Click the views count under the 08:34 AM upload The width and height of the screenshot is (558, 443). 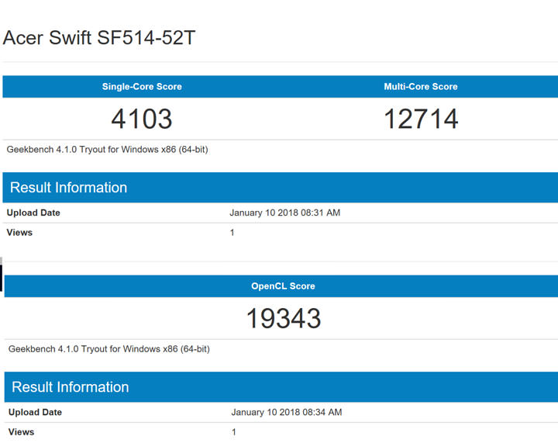coord(233,432)
